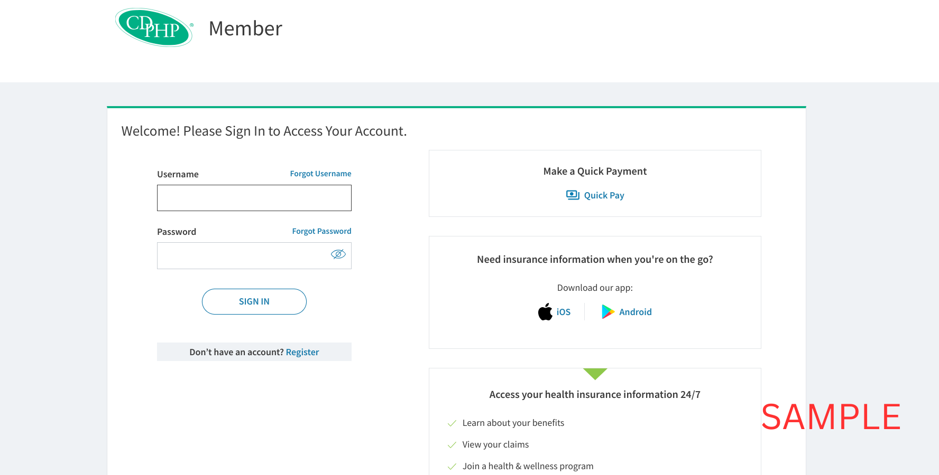
Task: Click checkmark beside Join a health & wellness program
Action: coord(452,467)
